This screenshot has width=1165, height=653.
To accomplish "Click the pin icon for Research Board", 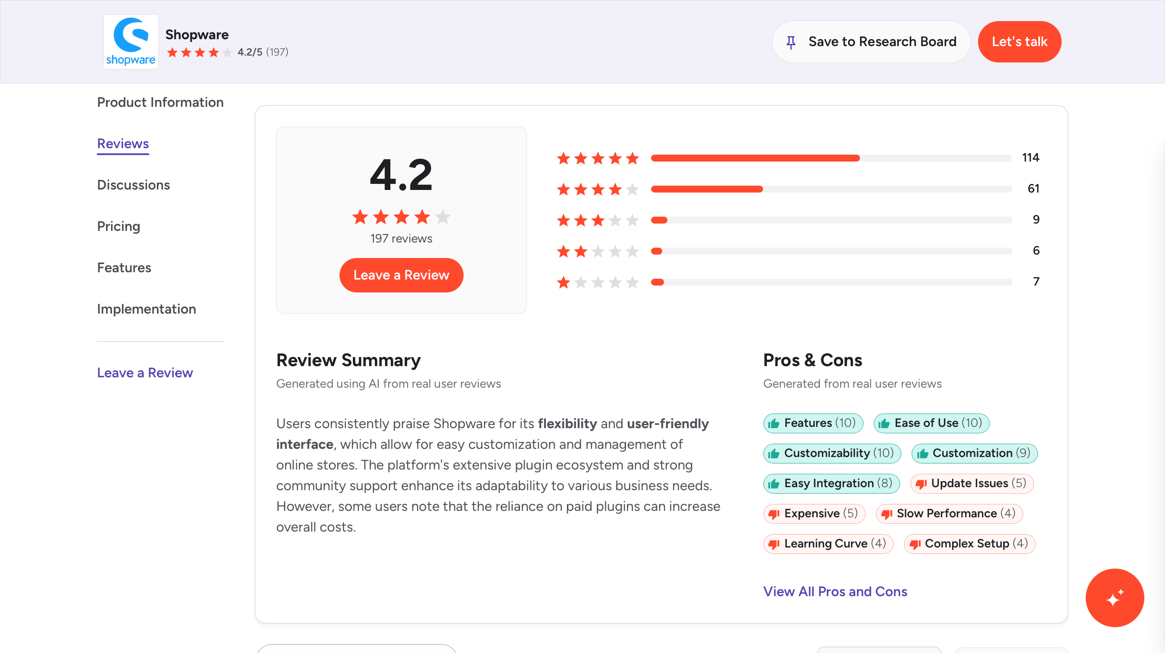I will point(791,42).
